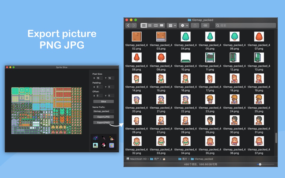Select the thumbnail of tilemap_packed_410.png
Viewport: 285px width, 178px height.
(185, 57)
